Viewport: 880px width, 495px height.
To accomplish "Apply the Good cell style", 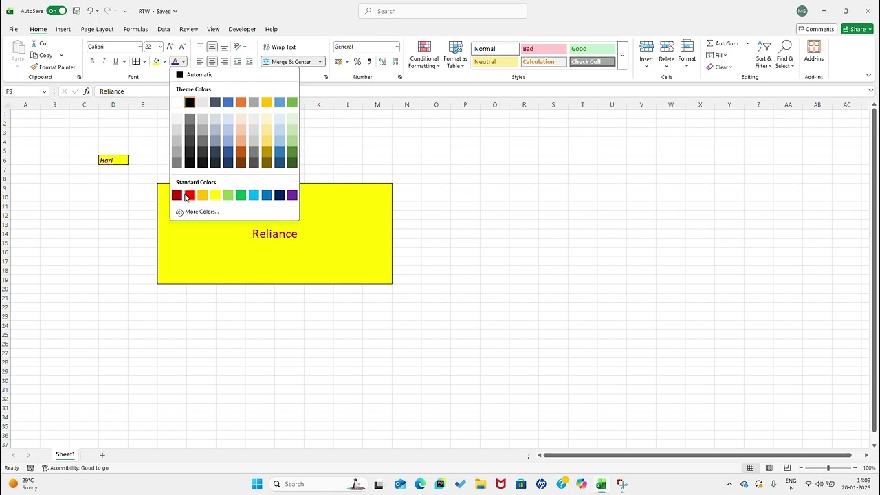I will tap(592, 49).
